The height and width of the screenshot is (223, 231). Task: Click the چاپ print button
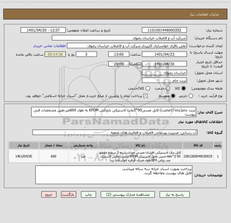(88, 195)
